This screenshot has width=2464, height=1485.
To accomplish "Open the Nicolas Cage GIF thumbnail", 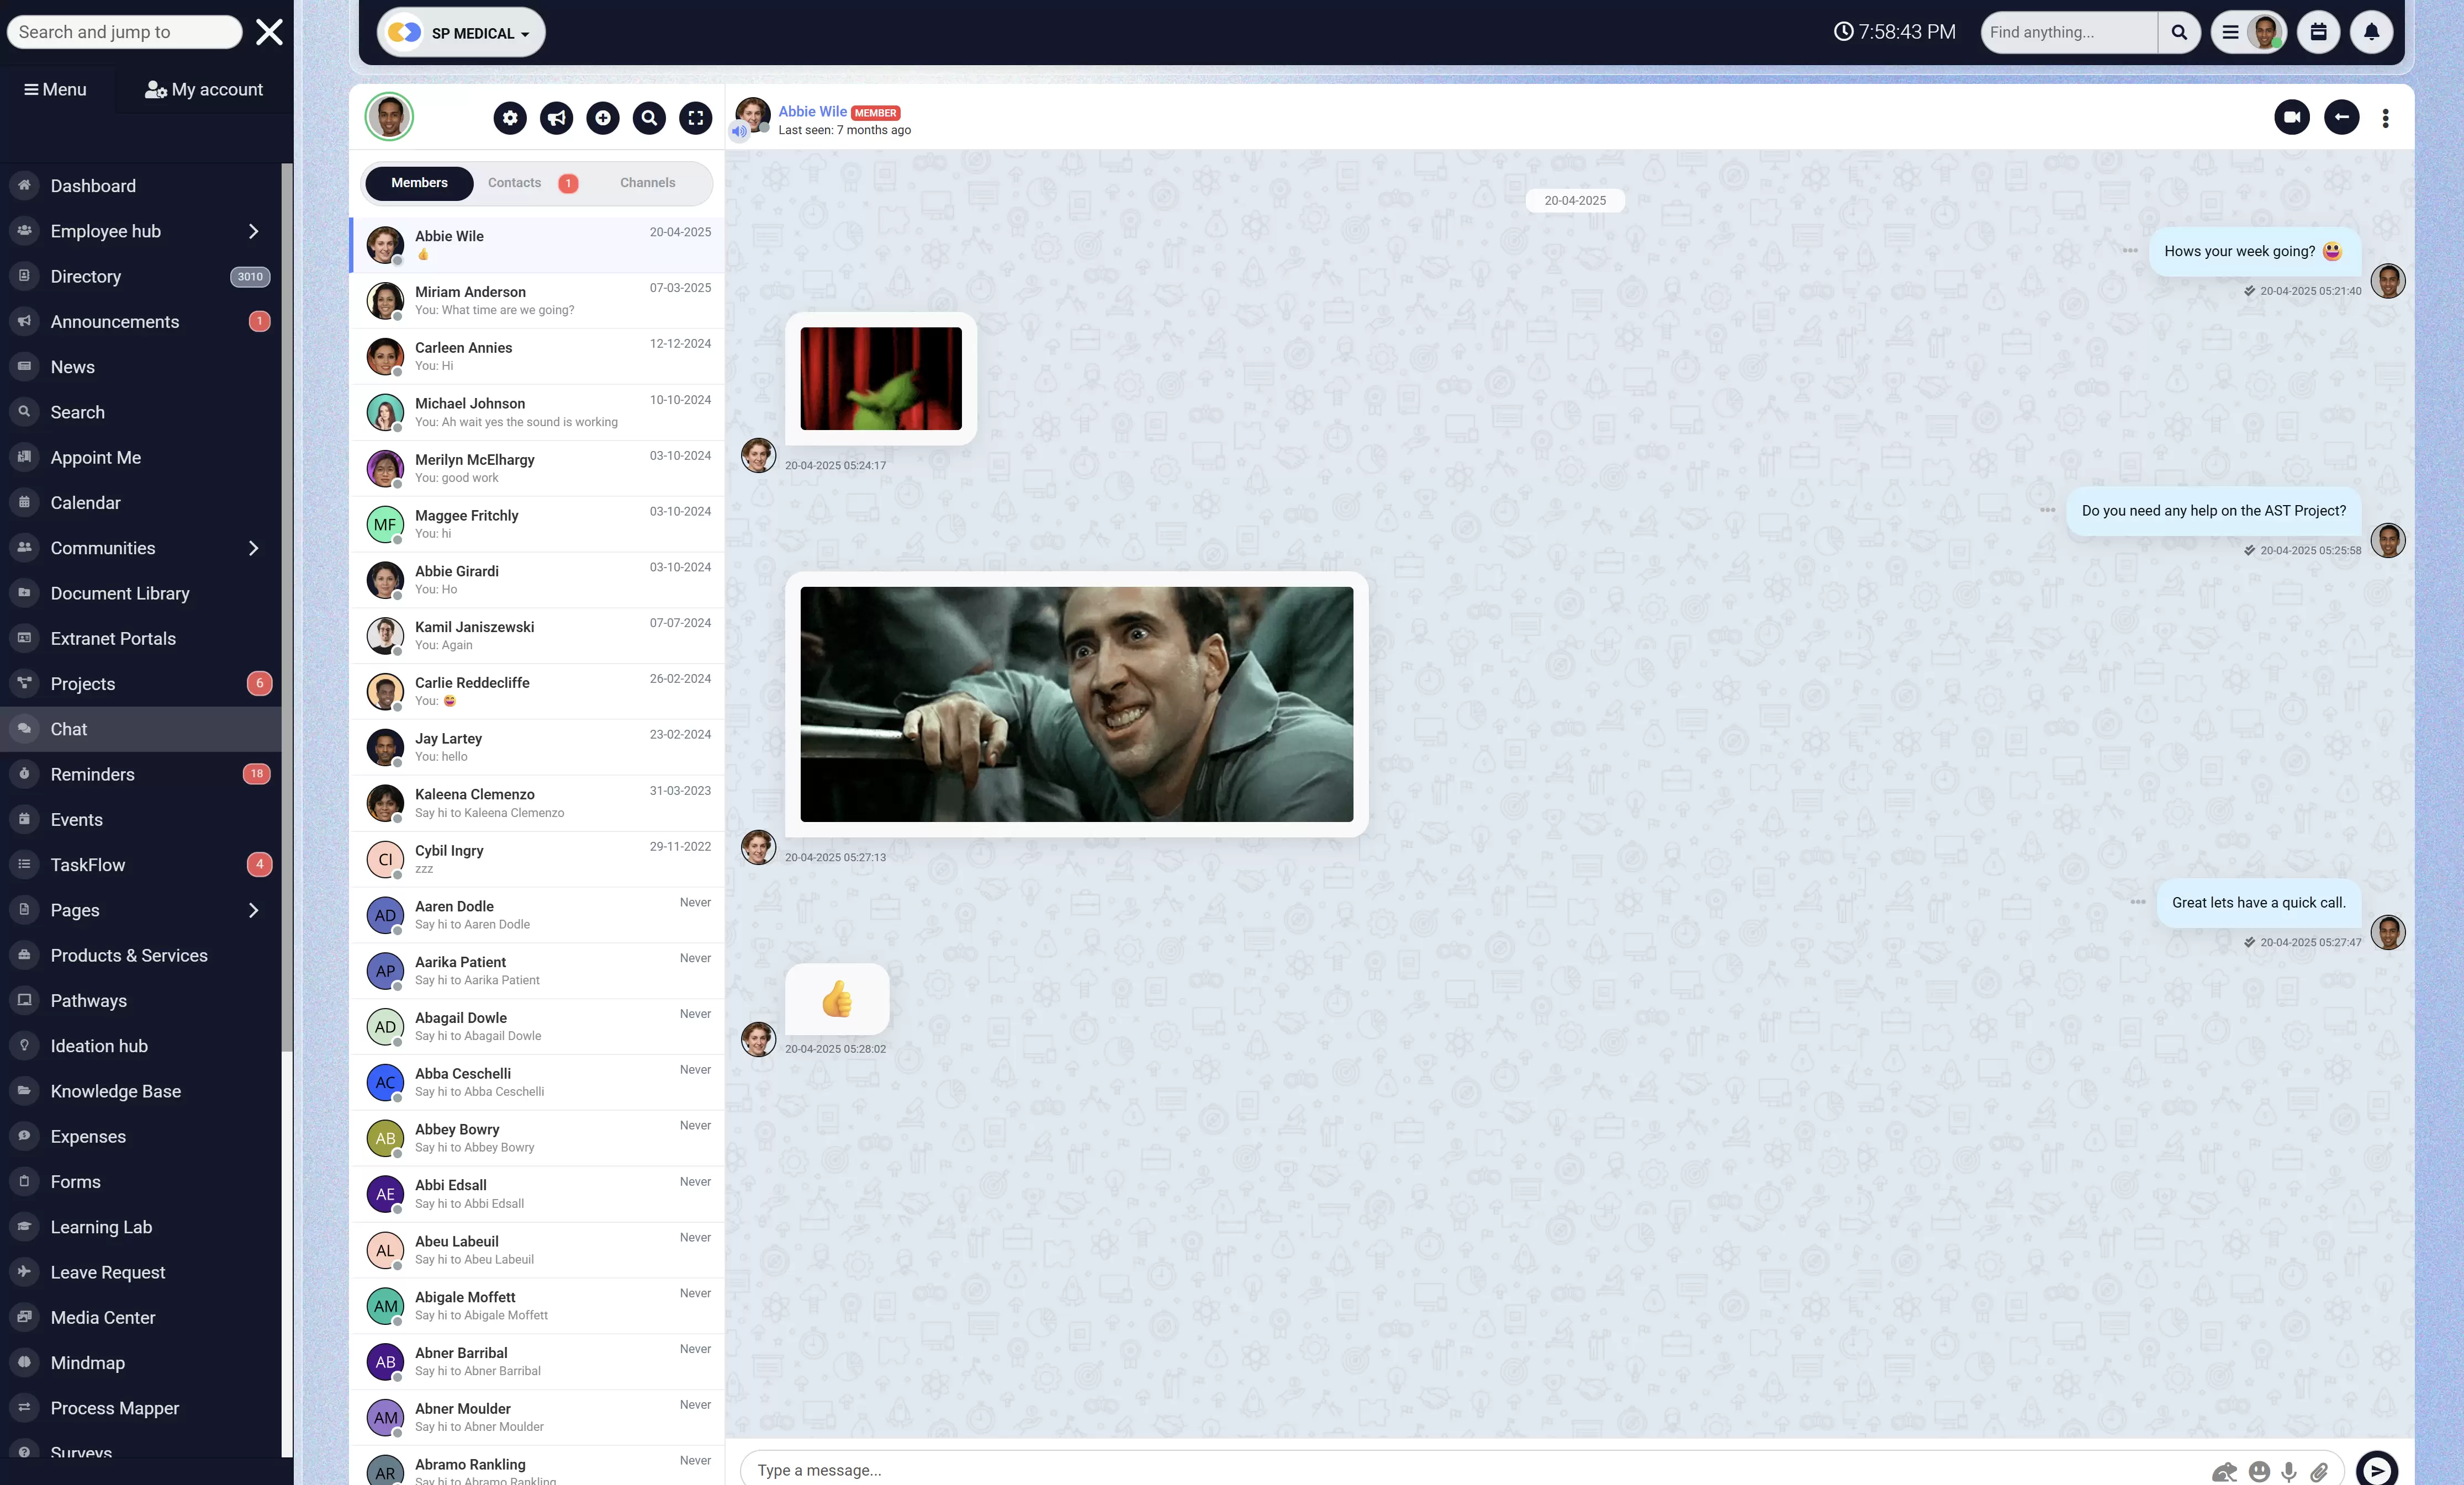I will coord(1076,704).
